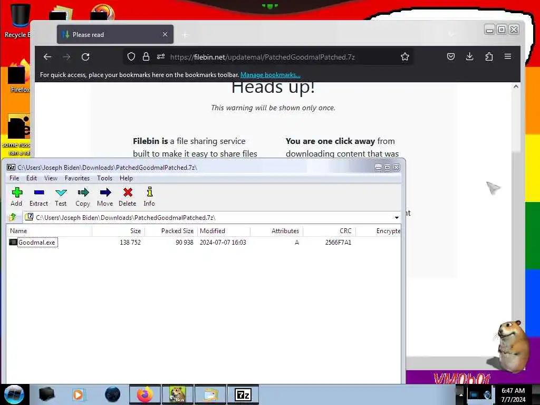Click the CRC value 2566F7A1
Image resolution: width=540 pixels, height=405 pixels.
coord(338,243)
